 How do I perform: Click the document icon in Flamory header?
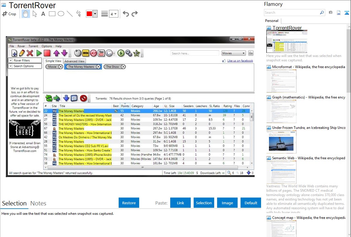pyautogui.click(x=339, y=13)
